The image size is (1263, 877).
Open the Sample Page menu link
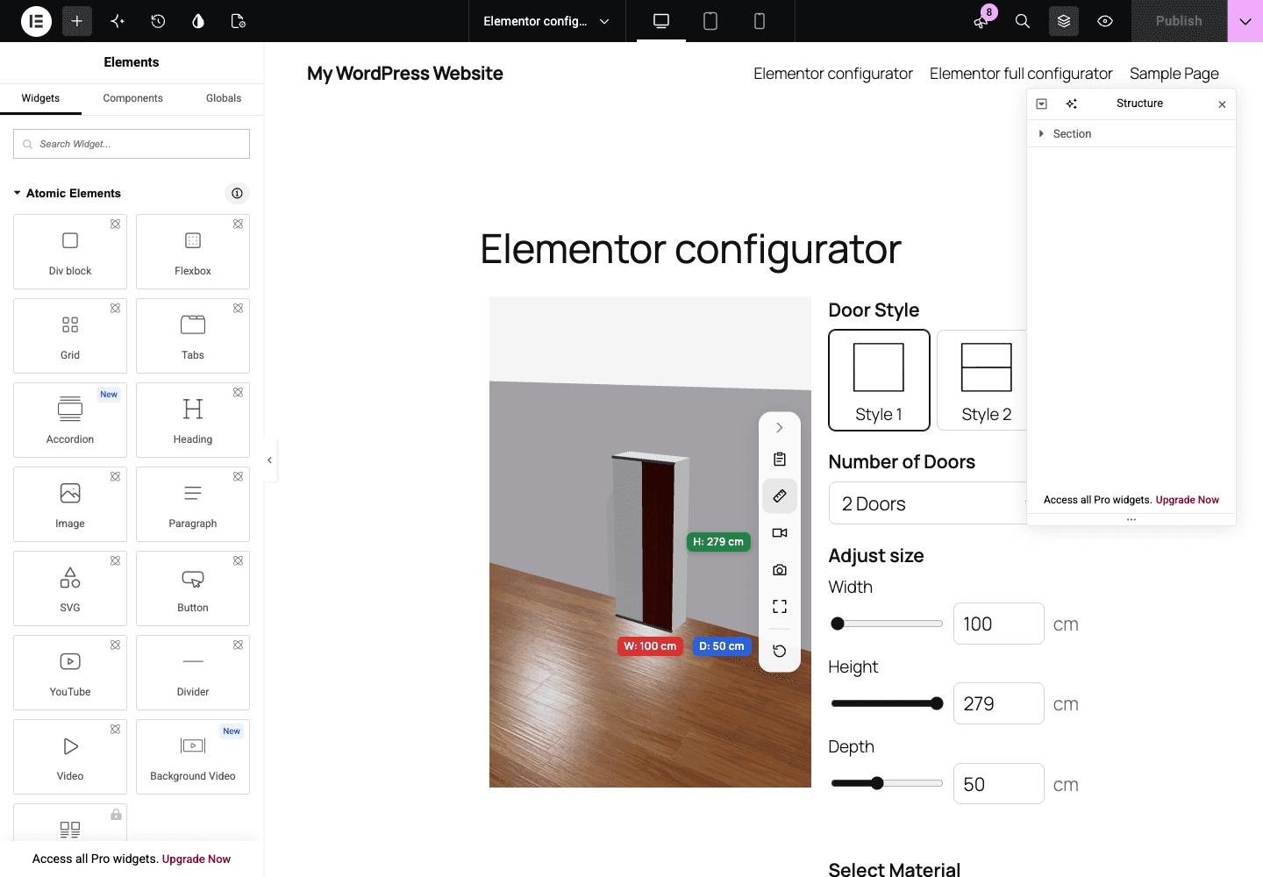[1174, 74]
